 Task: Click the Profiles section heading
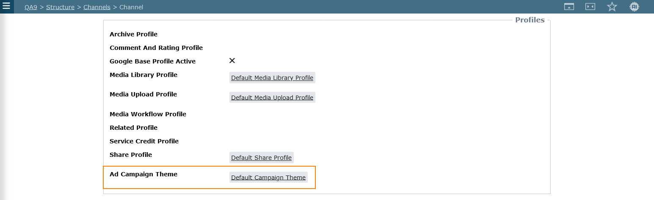pyautogui.click(x=530, y=20)
